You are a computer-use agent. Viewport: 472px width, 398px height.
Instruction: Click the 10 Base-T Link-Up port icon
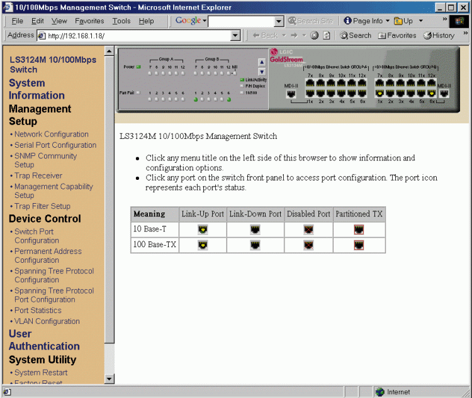(x=203, y=229)
